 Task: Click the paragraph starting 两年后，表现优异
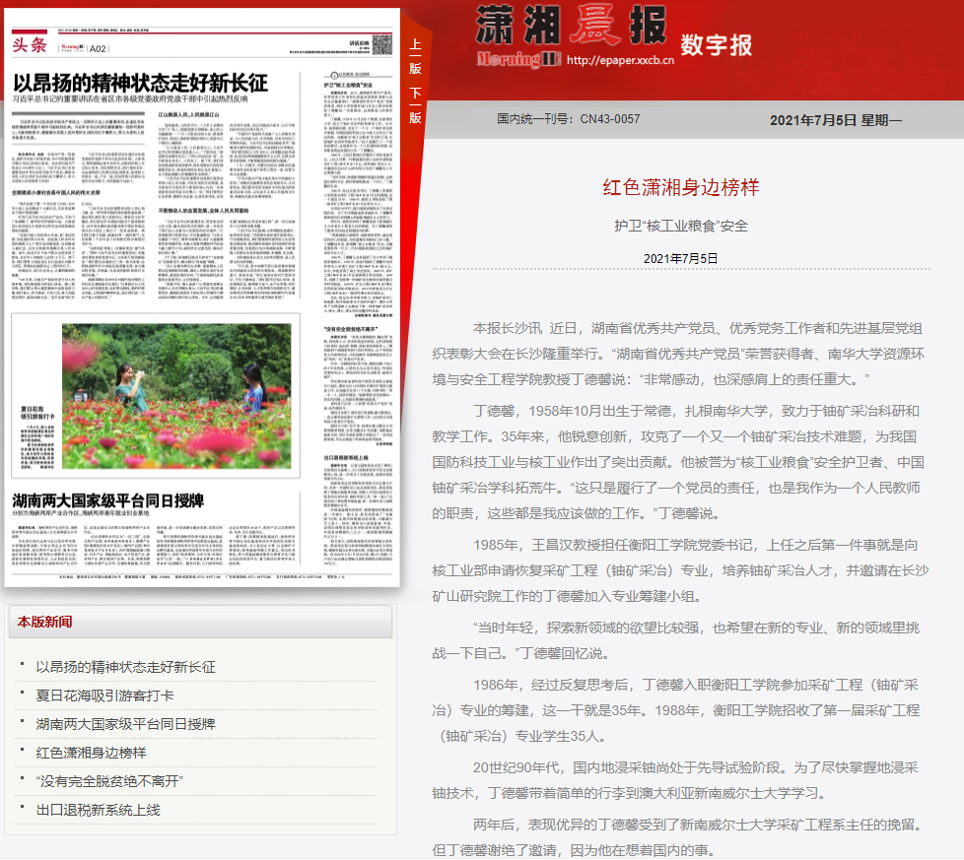[x=677, y=837]
